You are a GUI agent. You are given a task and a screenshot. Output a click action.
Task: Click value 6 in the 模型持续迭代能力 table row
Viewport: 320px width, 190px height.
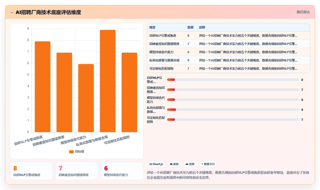(188, 52)
